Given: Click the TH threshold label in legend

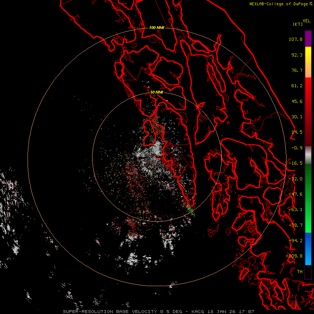Looking at the screenshot, I should coord(300,272).
